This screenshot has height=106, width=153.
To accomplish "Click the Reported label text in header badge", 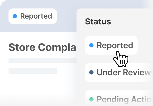I will tap(36, 16).
